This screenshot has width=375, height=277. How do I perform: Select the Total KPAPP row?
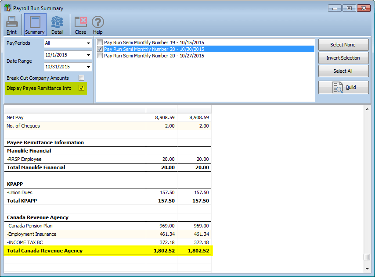(108, 201)
